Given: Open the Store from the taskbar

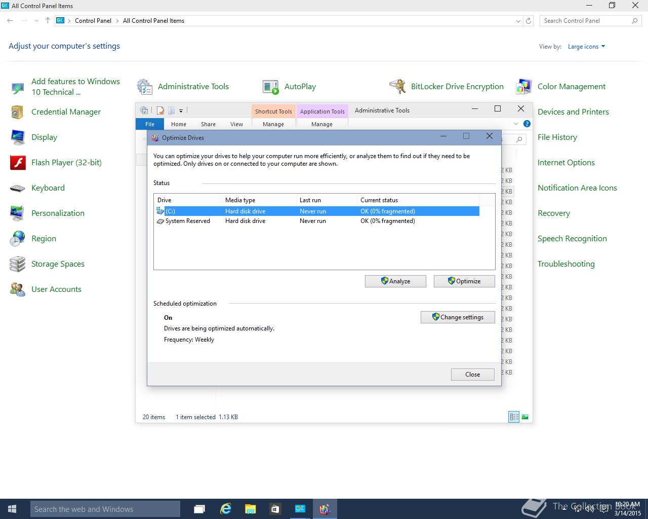Looking at the screenshot, I should (275, 509).
